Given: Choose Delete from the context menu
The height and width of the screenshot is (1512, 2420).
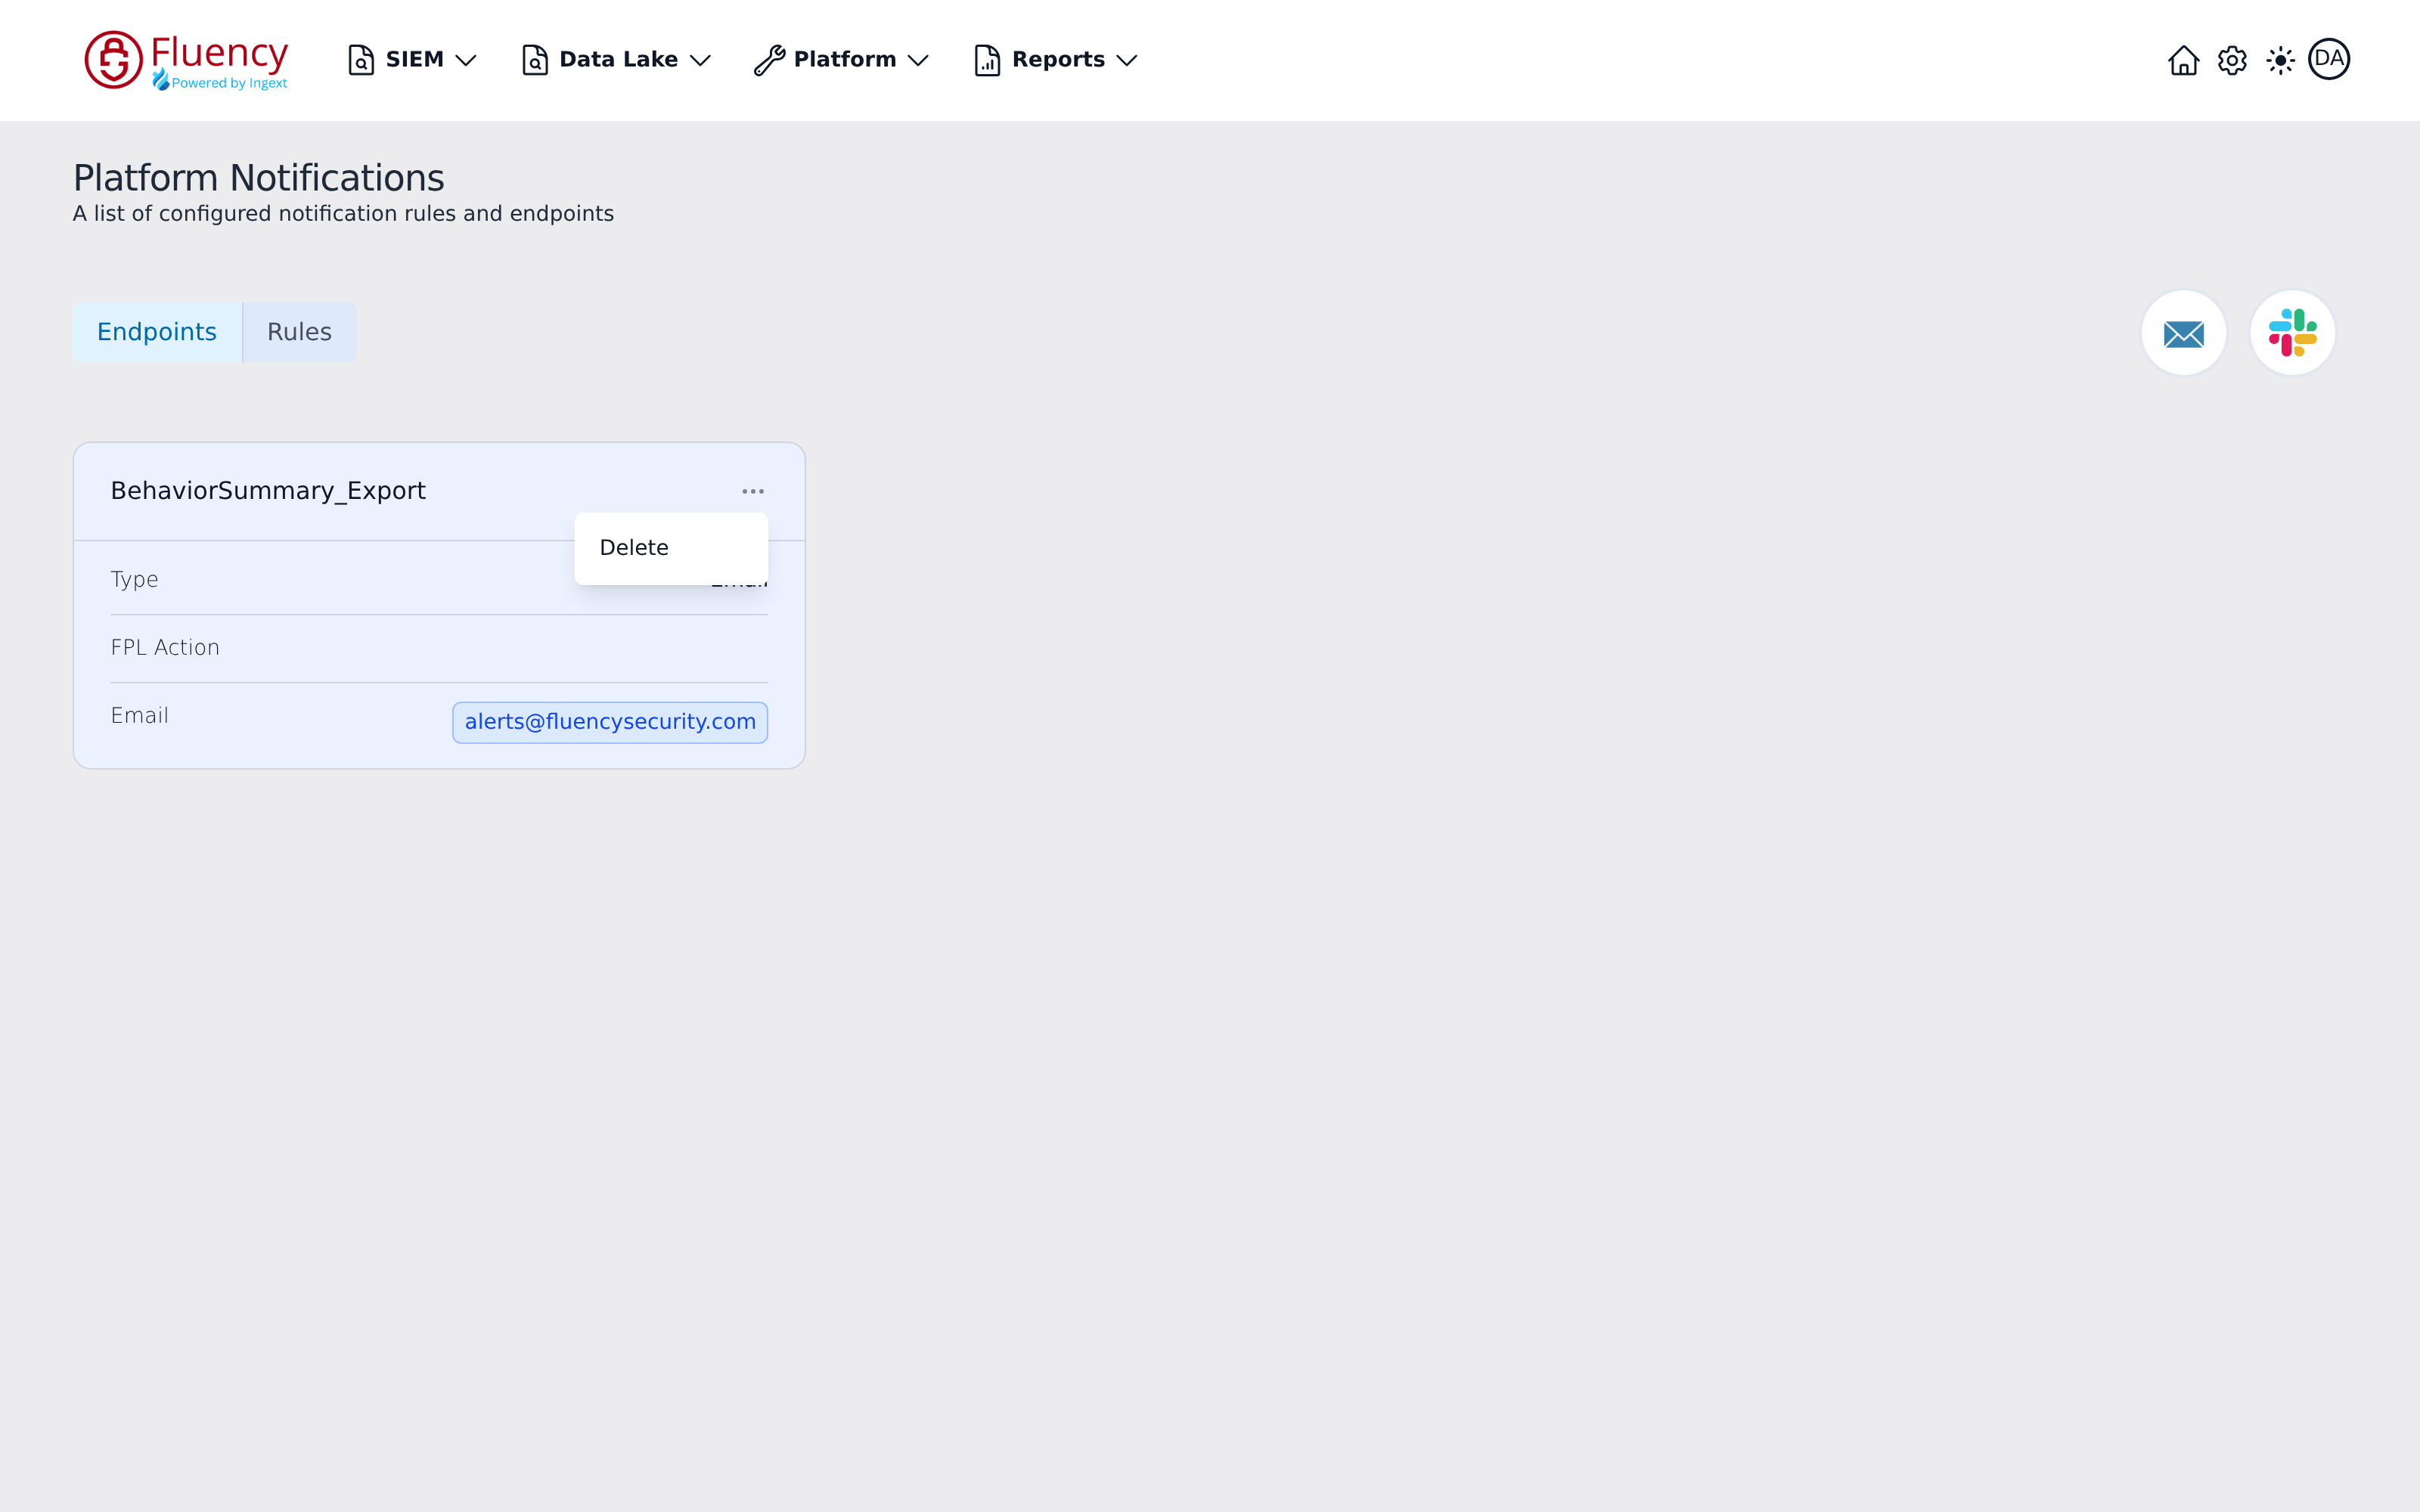Looking at the screenshot, I should coord(671,548).
